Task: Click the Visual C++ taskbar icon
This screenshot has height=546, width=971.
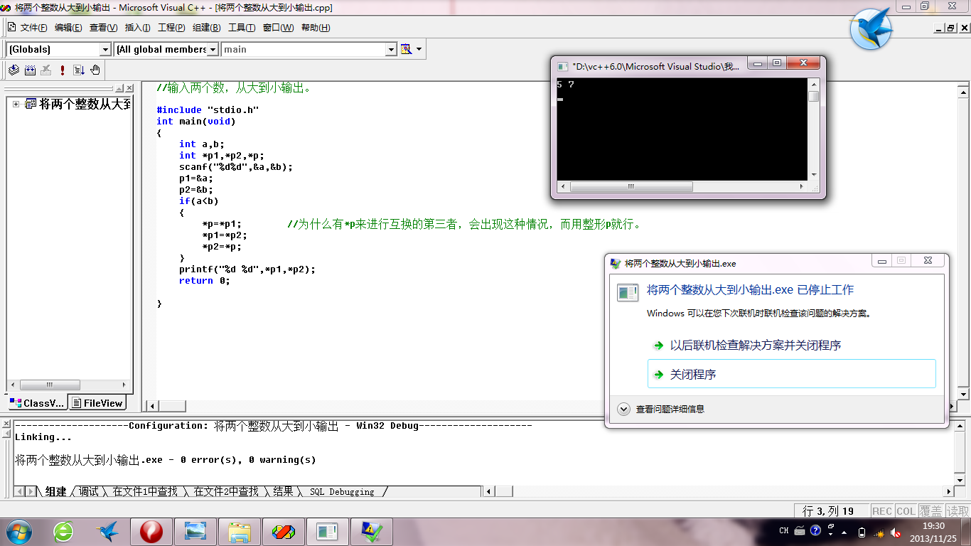Action: [x=284, y=531]
